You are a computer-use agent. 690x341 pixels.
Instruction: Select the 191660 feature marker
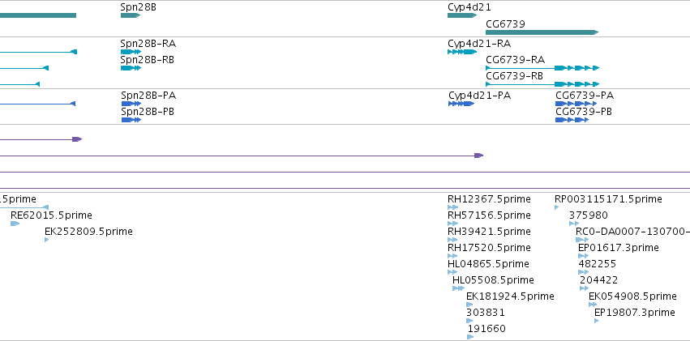[470, 337]
